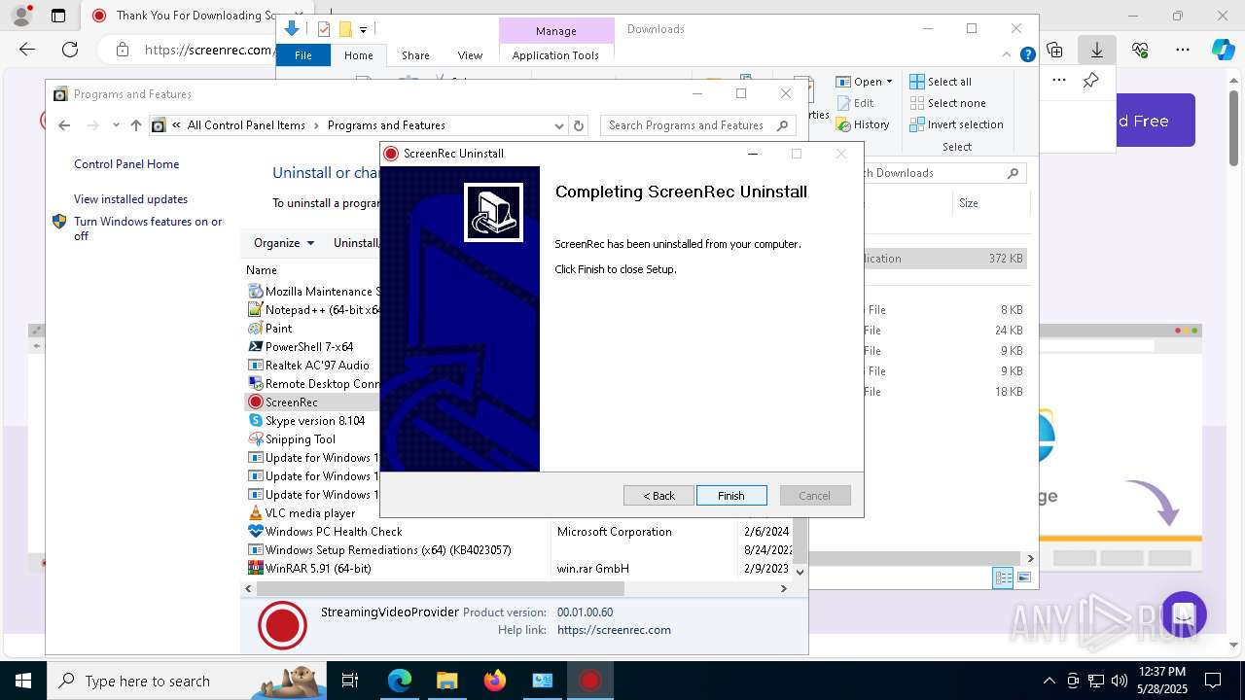
Task: Click scroll down arrow of programs list
Action: 800,572
